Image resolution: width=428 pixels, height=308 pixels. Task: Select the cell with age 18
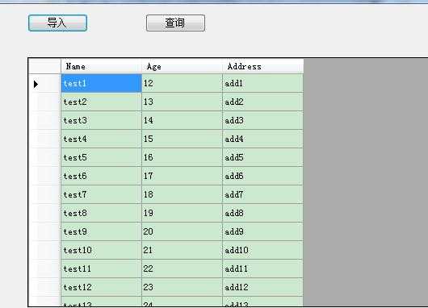point(182,194)
